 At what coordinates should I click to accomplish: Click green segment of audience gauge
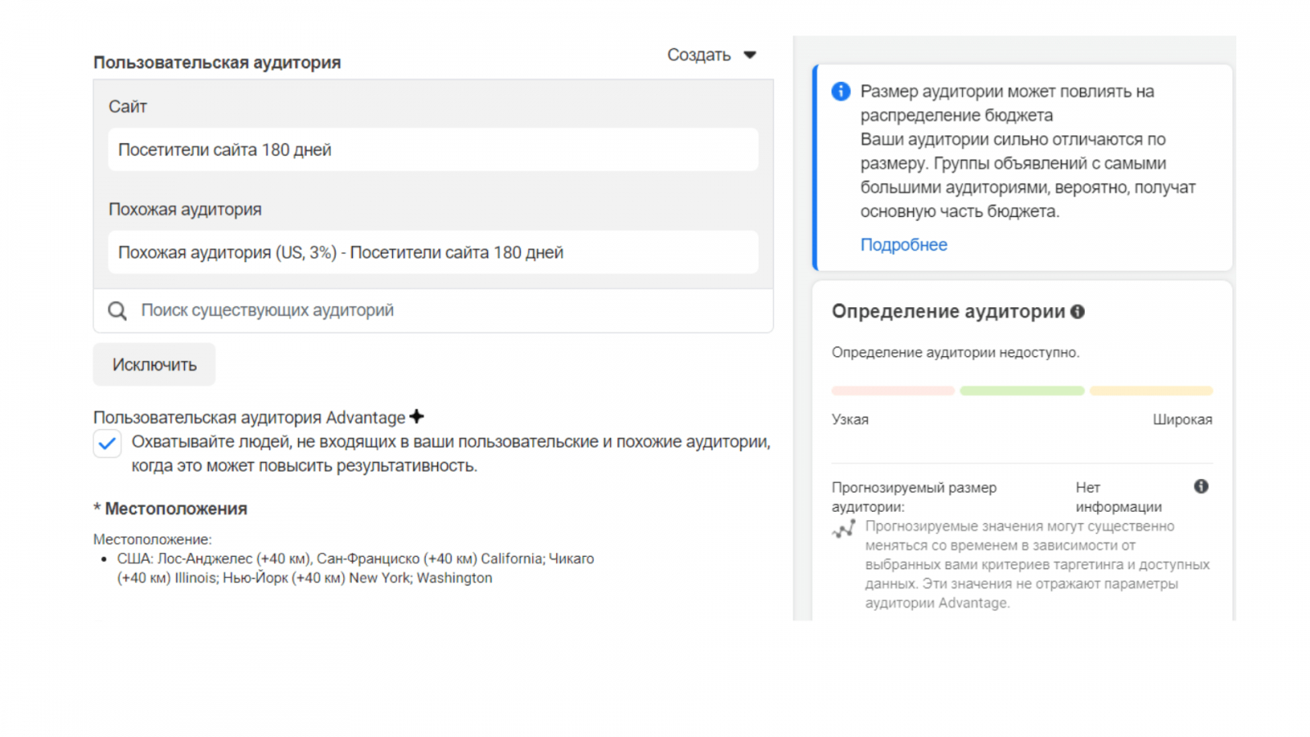click(1022, 391)
